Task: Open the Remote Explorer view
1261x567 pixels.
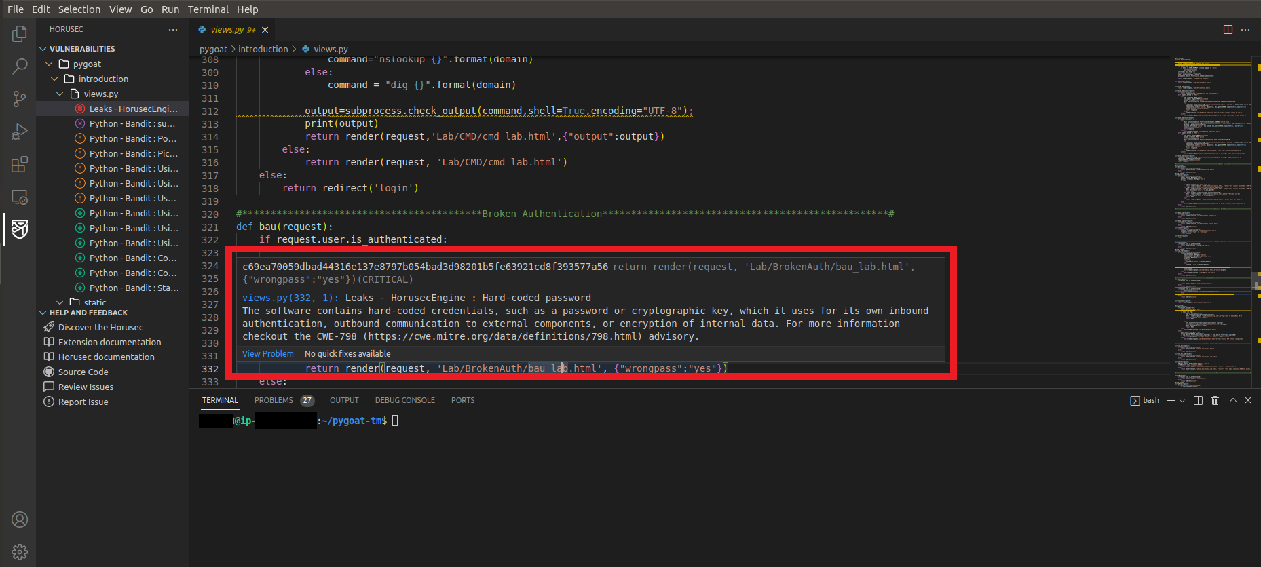Action: pyautogui.click(x=20, y=197)
